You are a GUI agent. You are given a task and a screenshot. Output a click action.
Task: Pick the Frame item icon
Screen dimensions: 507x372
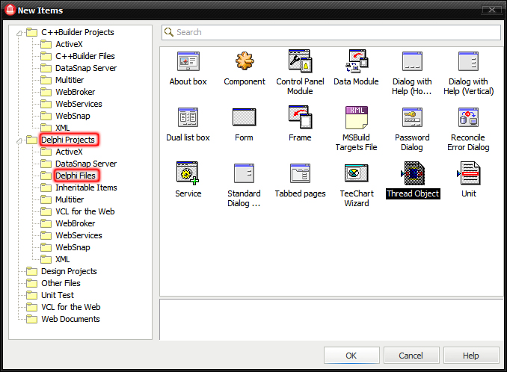[x=300, y=117]
